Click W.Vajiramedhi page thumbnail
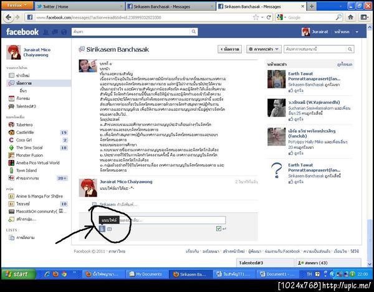374x292 pixels. tap(276, 108)
